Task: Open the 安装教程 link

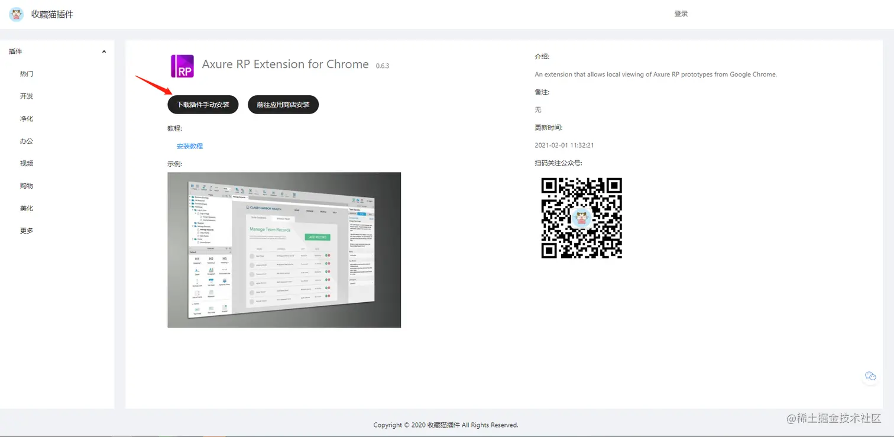Action: click(x=190, y=146)
